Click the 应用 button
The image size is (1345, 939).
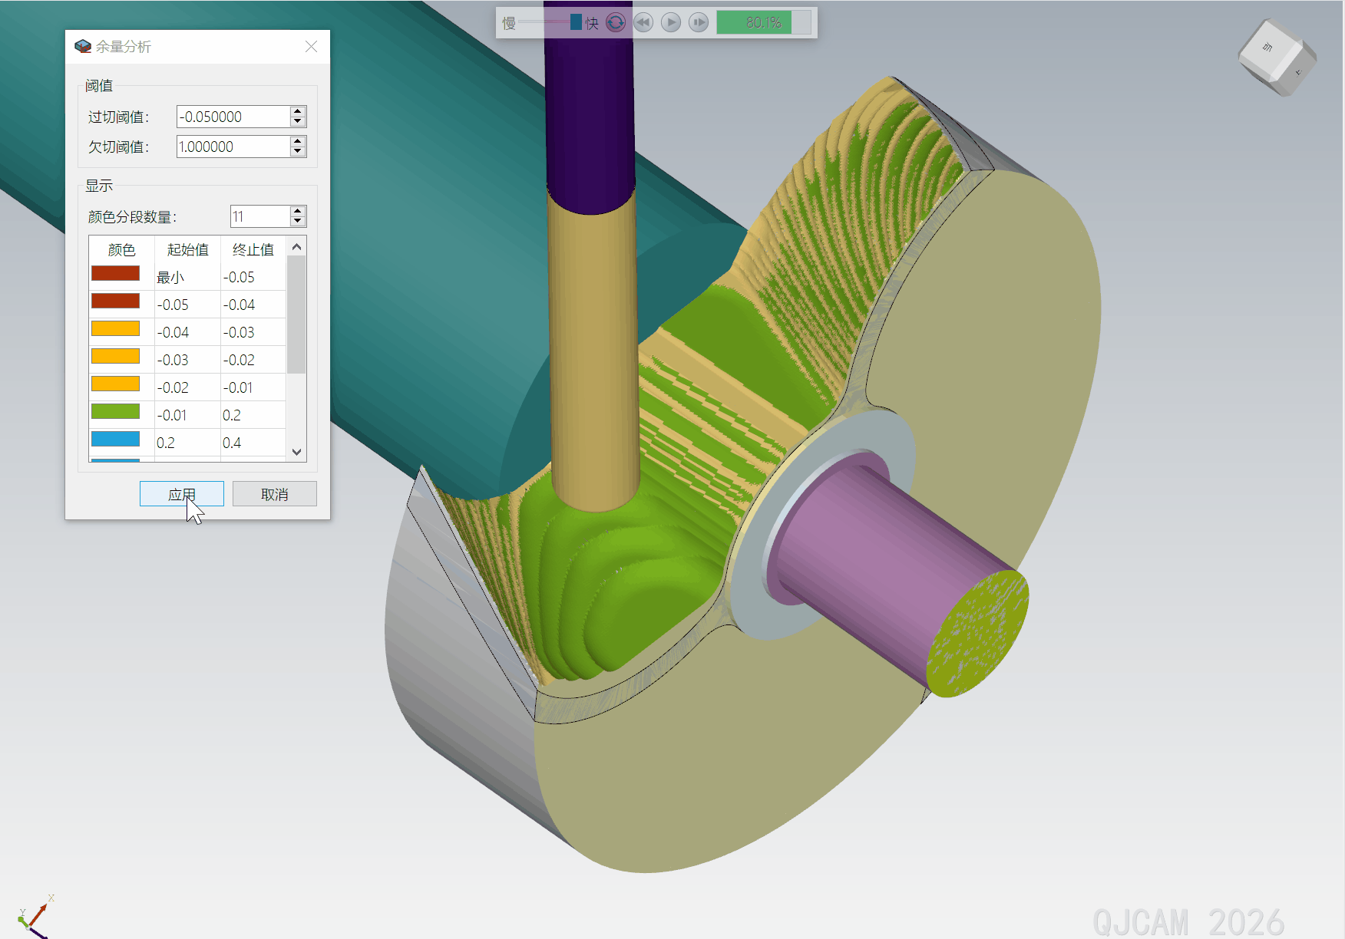[x=182, y=494]
